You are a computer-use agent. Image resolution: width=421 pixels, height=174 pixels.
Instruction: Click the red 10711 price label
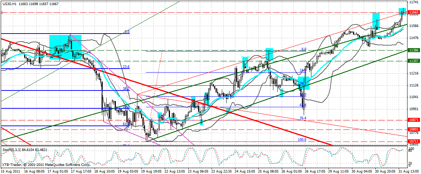[413, 141]
